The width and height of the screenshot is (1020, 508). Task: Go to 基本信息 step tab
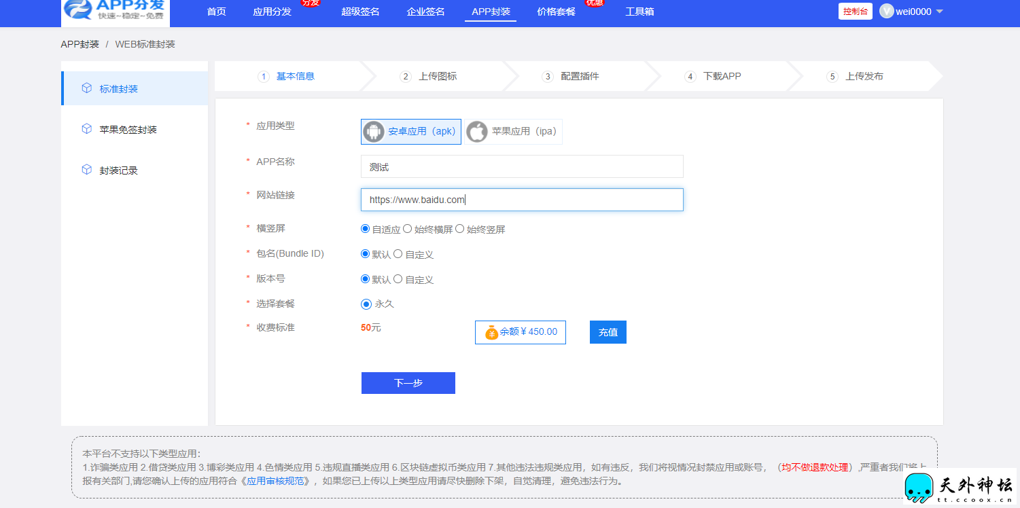pyautogui.click(x=296, y=77)
